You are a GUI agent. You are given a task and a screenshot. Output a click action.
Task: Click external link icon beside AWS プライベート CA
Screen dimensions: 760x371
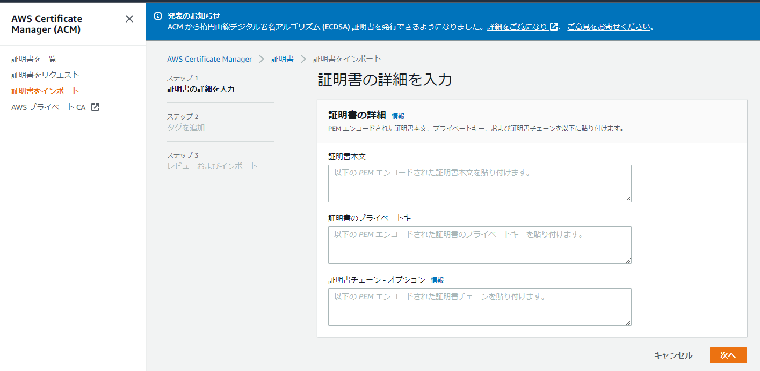pyautogui.click(x=95, y=107)
